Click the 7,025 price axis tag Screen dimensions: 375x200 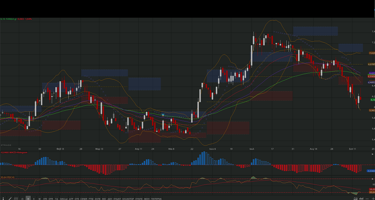tap(372, 53)
